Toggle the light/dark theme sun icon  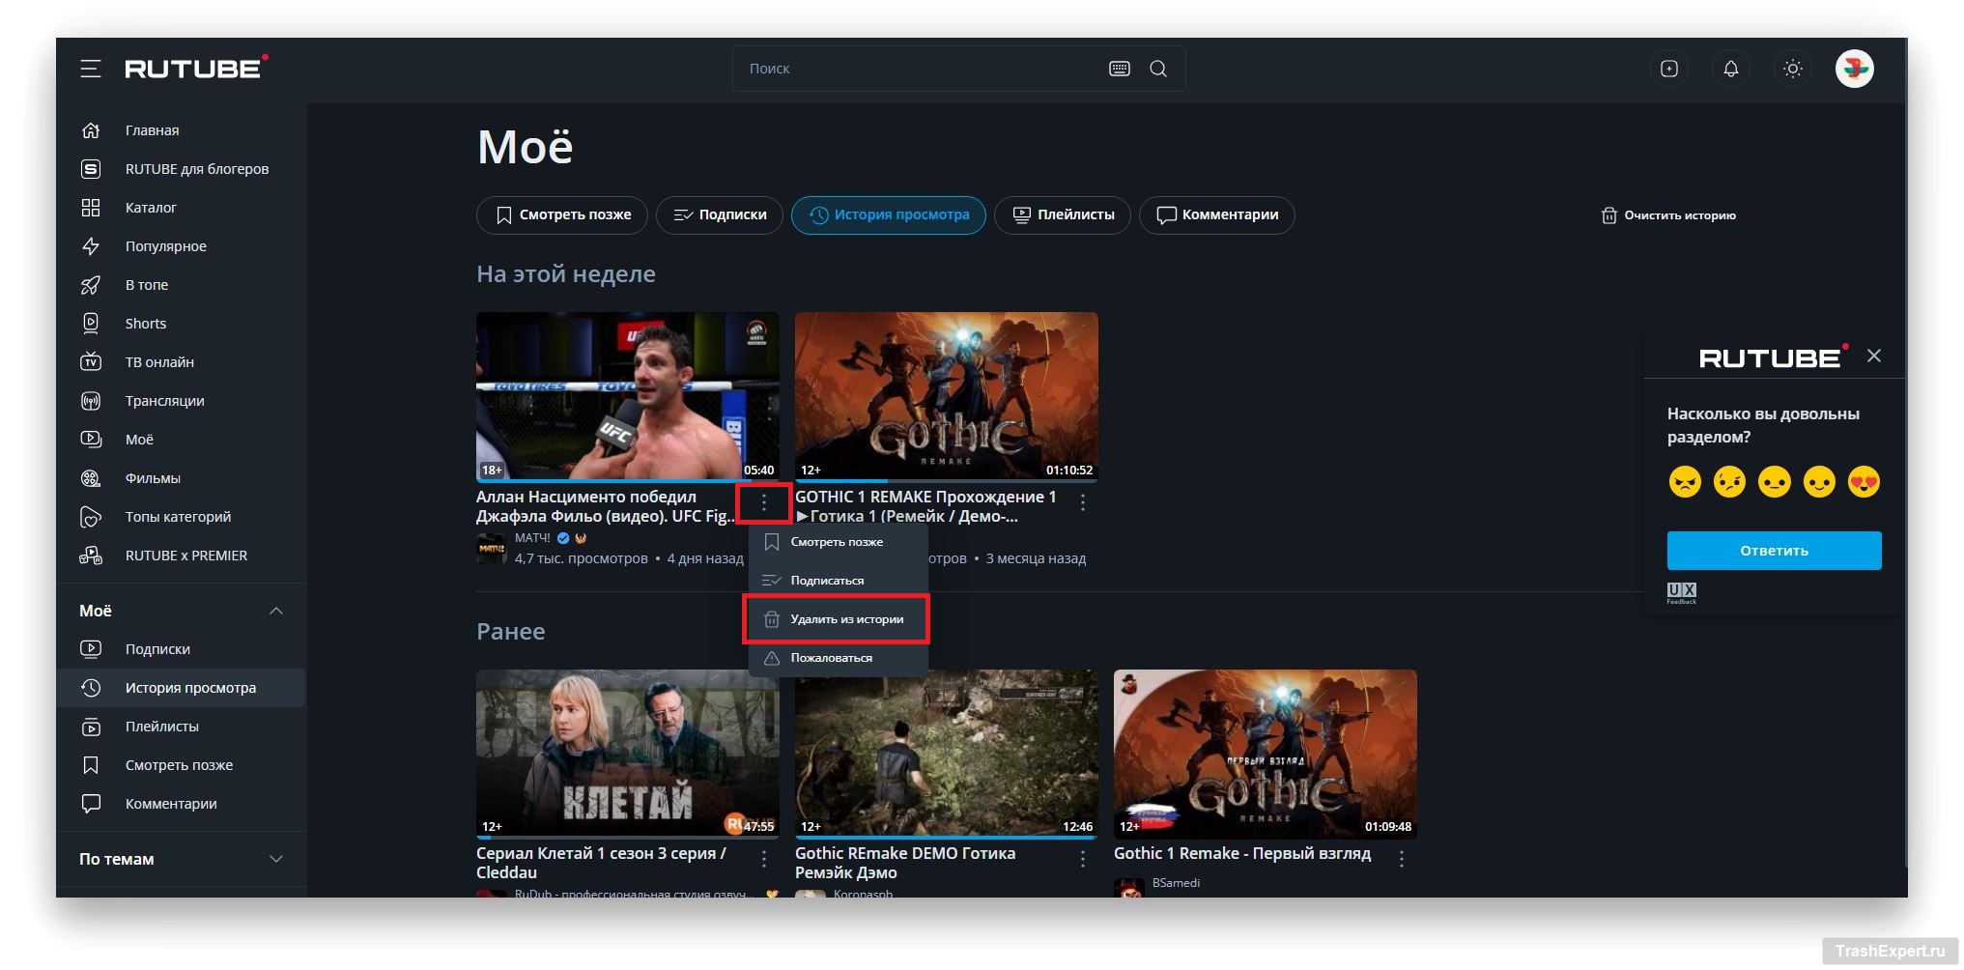pos(1792,69)
